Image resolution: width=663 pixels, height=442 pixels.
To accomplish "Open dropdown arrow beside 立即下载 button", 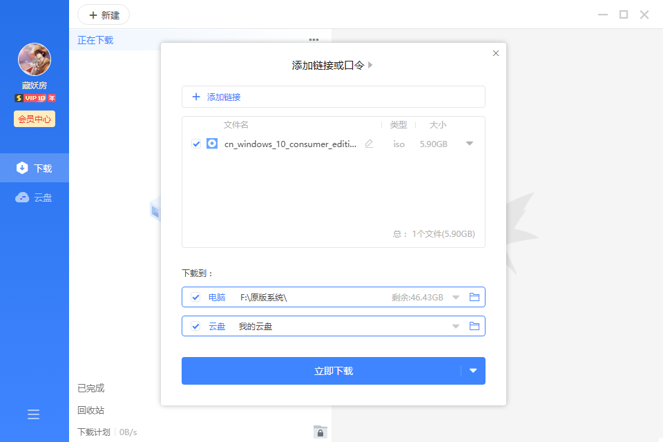I will (x=473, y=371).
